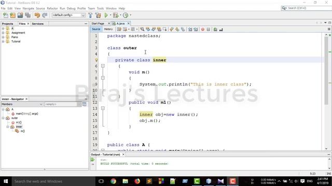
Task: Start macro recording with red icon
Action: (x=203, y=29)
